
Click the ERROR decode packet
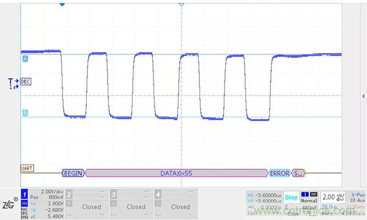click(280, 173)
